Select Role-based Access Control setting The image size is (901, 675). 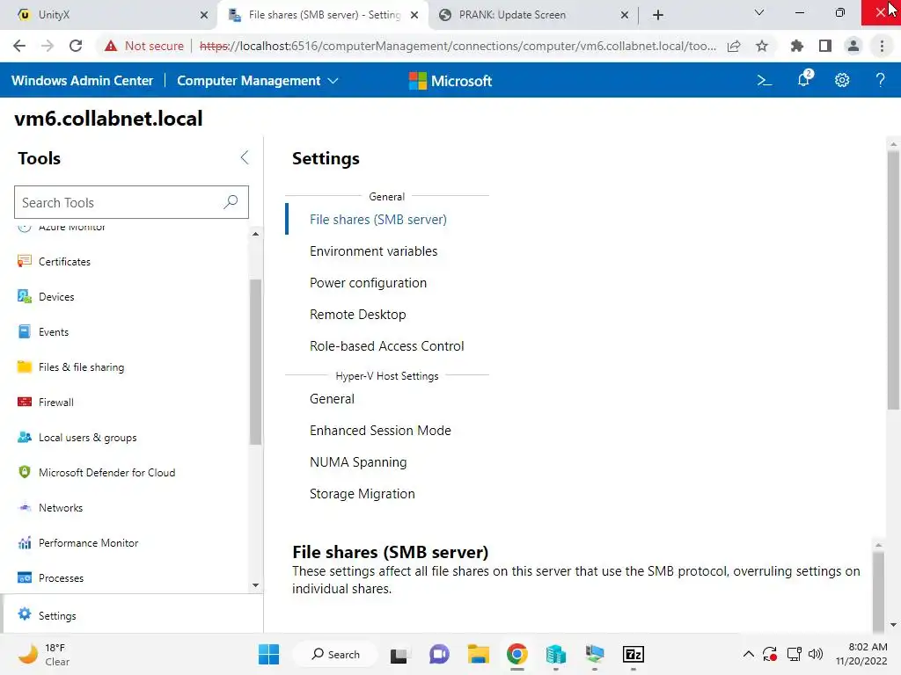(x=386, y=345)
